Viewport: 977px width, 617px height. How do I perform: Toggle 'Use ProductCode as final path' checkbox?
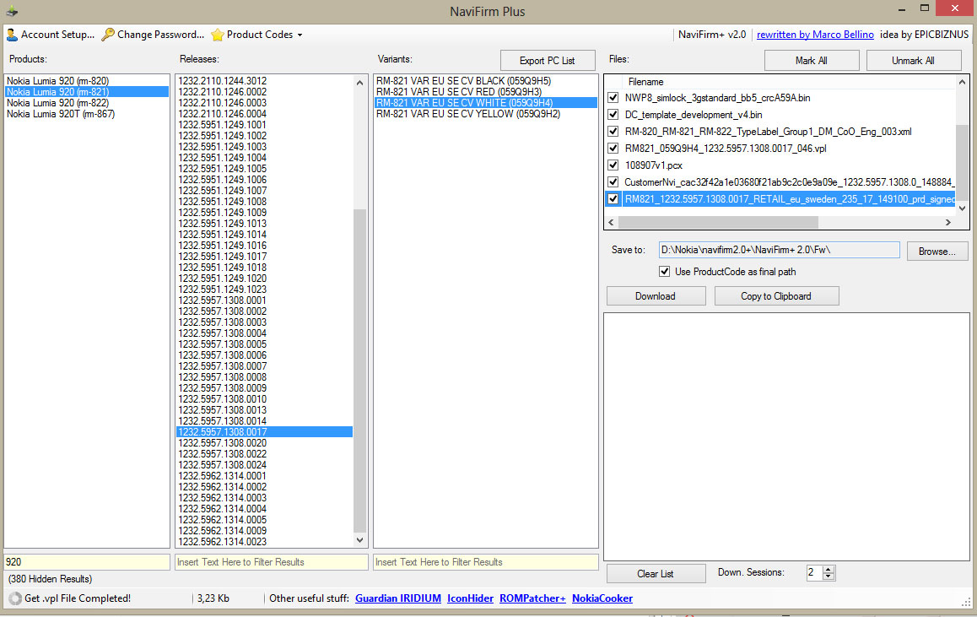(x=665, y=272)
